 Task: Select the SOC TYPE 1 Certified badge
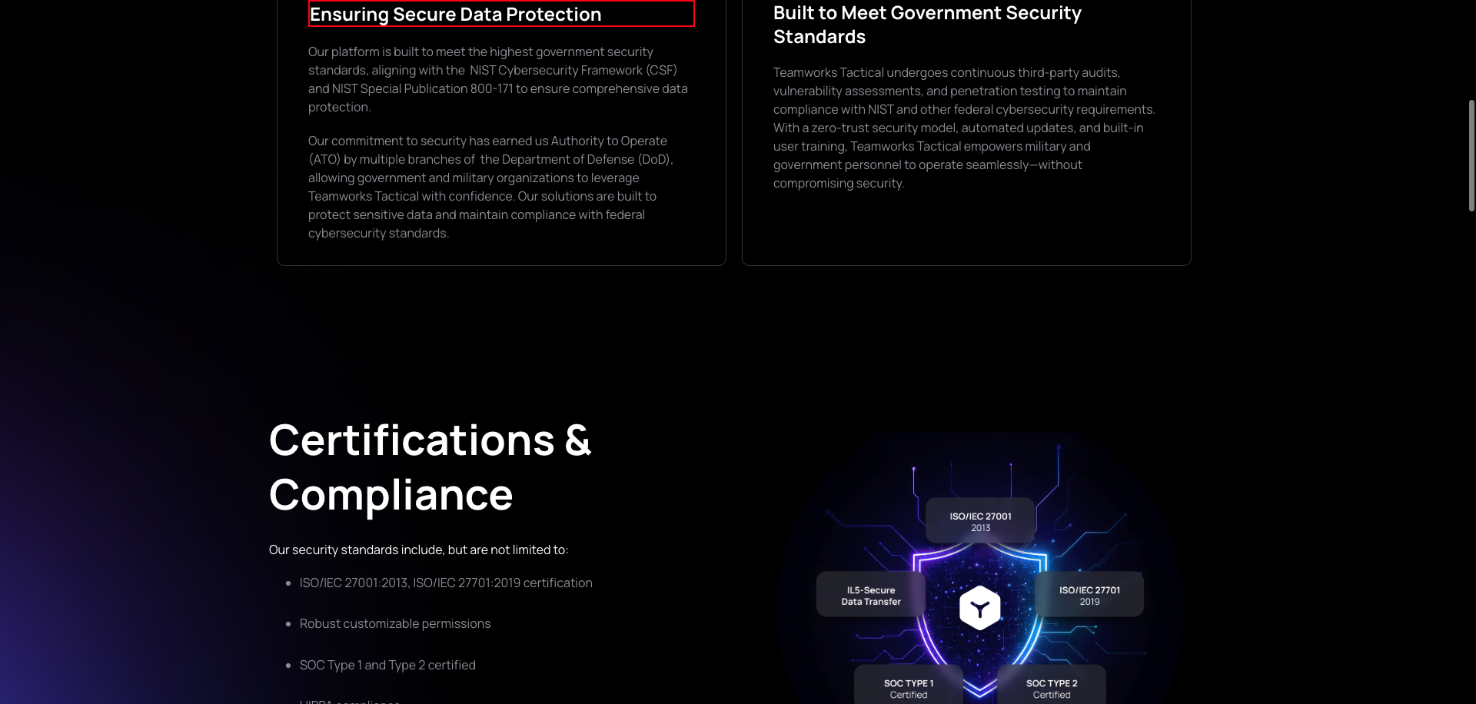908,688
